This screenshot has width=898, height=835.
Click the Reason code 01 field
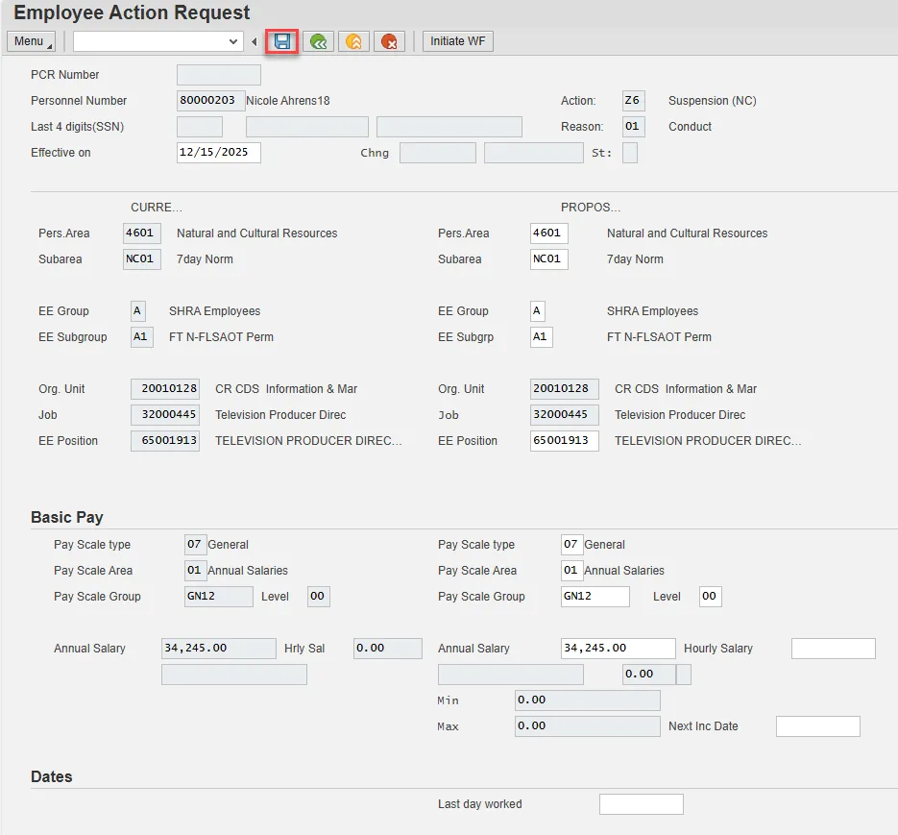[633, 127]
